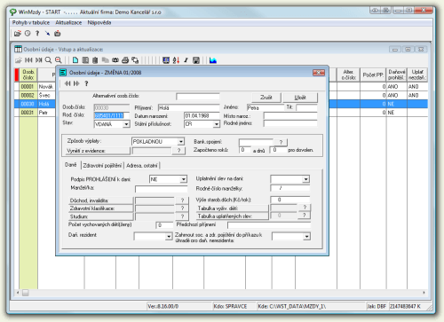This screenshot has width=444, height=322.
Task: Click the Místo naroz. input field
Action: click(290, 116)
